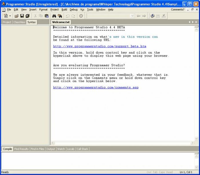The width and height of the screenshot is (200, 175).
Task: Open the Window menu
Action: (x=101, y=10)
